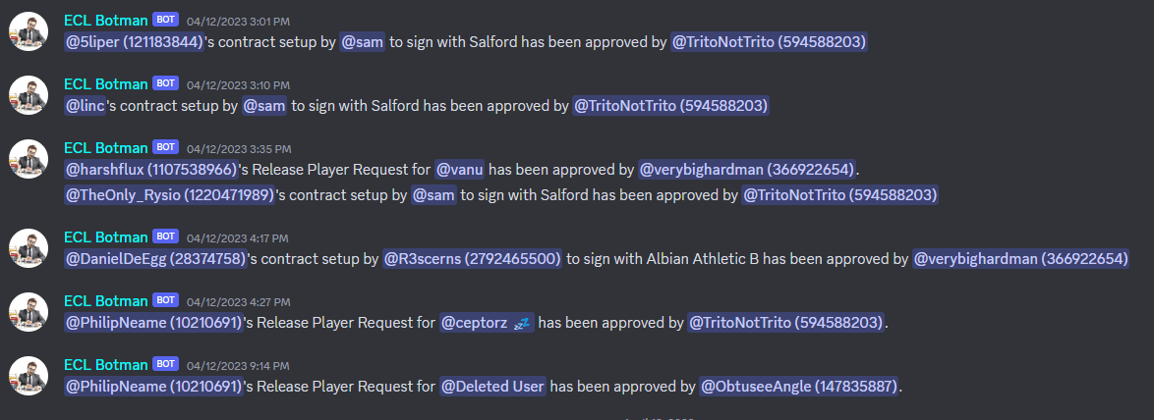Click the avatar on the 9:14 PM message
Screen dimensions: 1154x420
pyautogui.click(x=29, y=375)
